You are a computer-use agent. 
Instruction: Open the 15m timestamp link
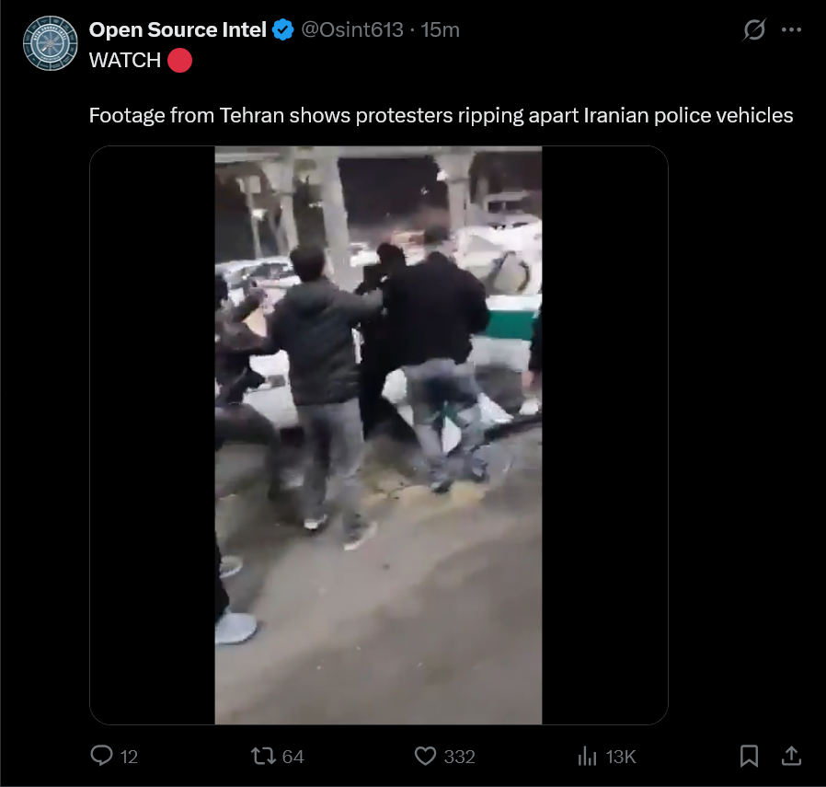point(440,29)
